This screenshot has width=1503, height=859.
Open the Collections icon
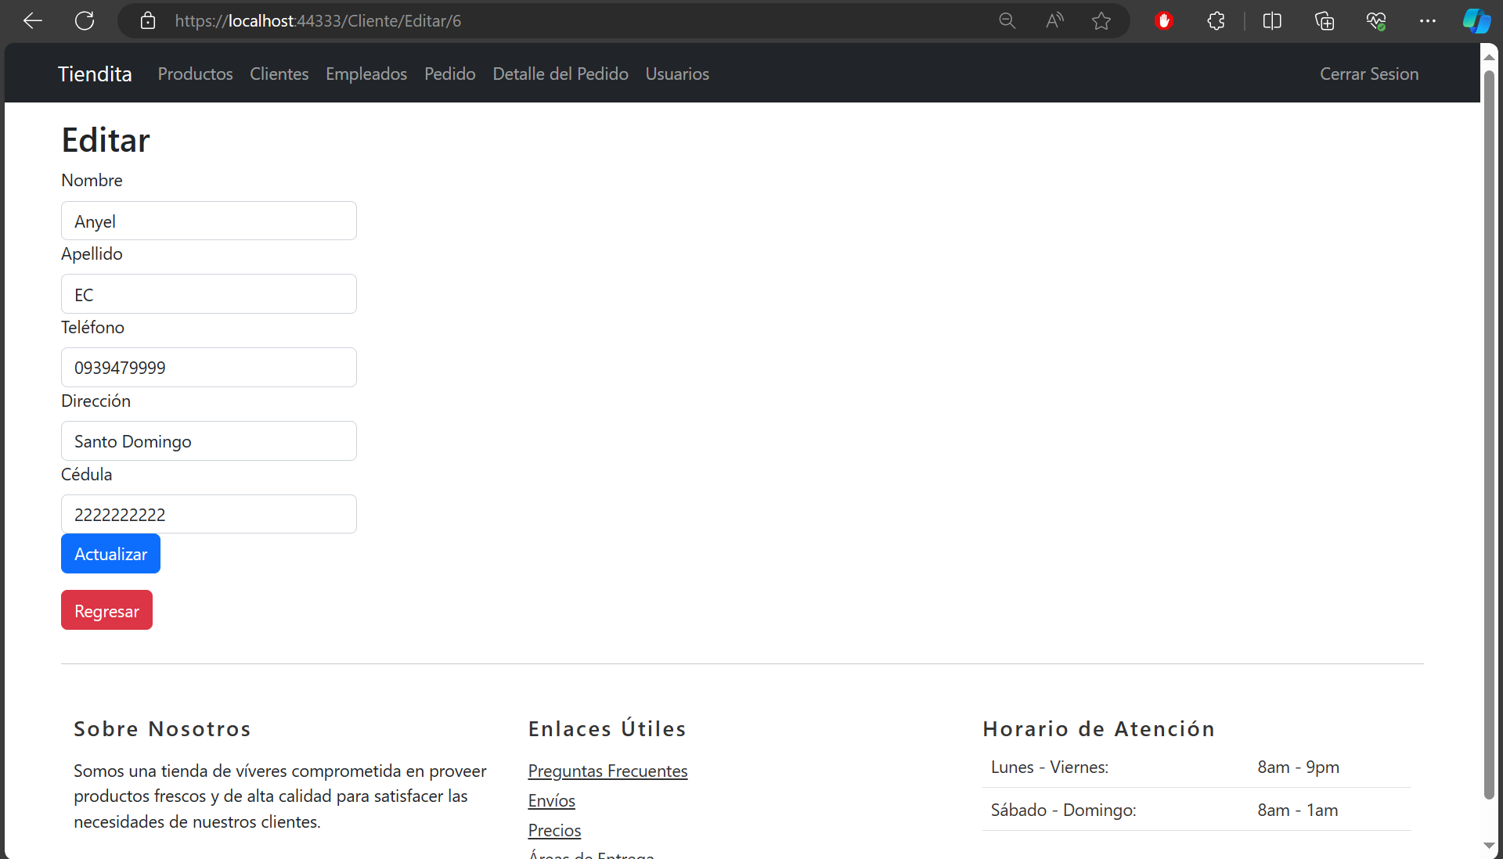1324,21
